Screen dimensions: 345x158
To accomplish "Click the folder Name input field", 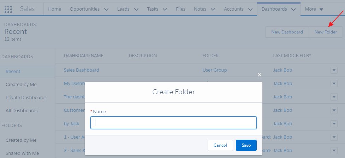I will pyautogui.click(x=173, y=123).
